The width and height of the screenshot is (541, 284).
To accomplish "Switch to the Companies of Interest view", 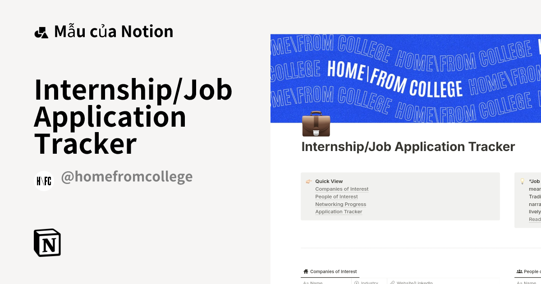I will pos(334,271).
